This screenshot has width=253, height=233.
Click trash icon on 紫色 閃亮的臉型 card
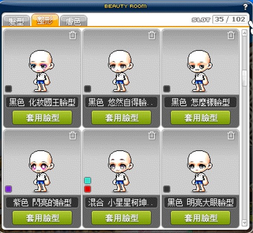[x=73, y=135]
